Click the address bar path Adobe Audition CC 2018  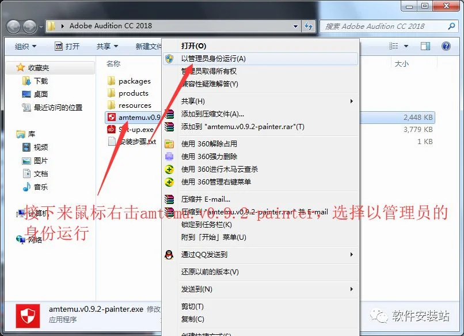111,26
